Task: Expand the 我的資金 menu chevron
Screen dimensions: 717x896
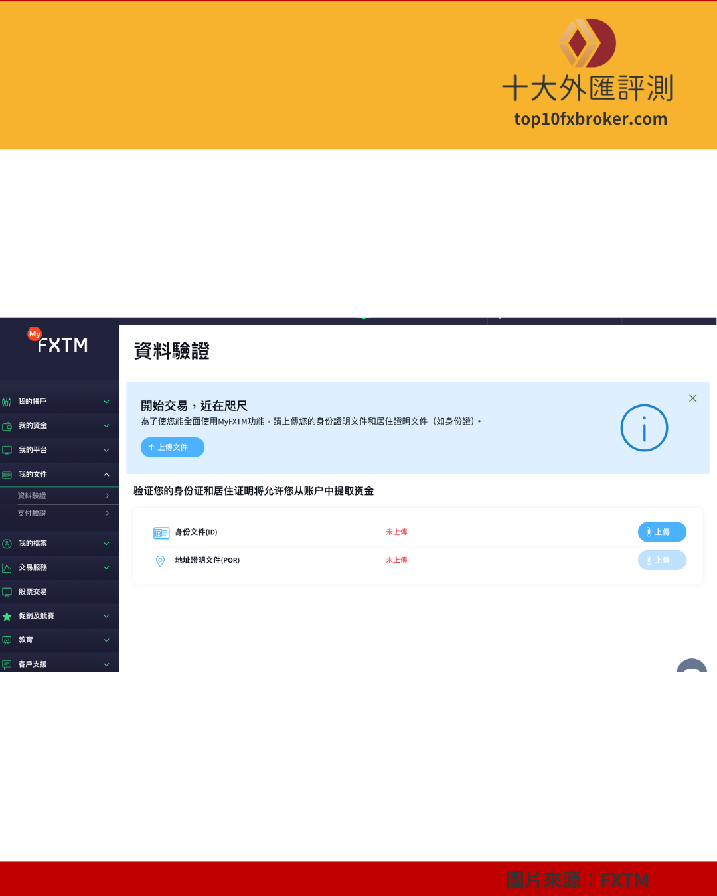Action: click(106, 426)
